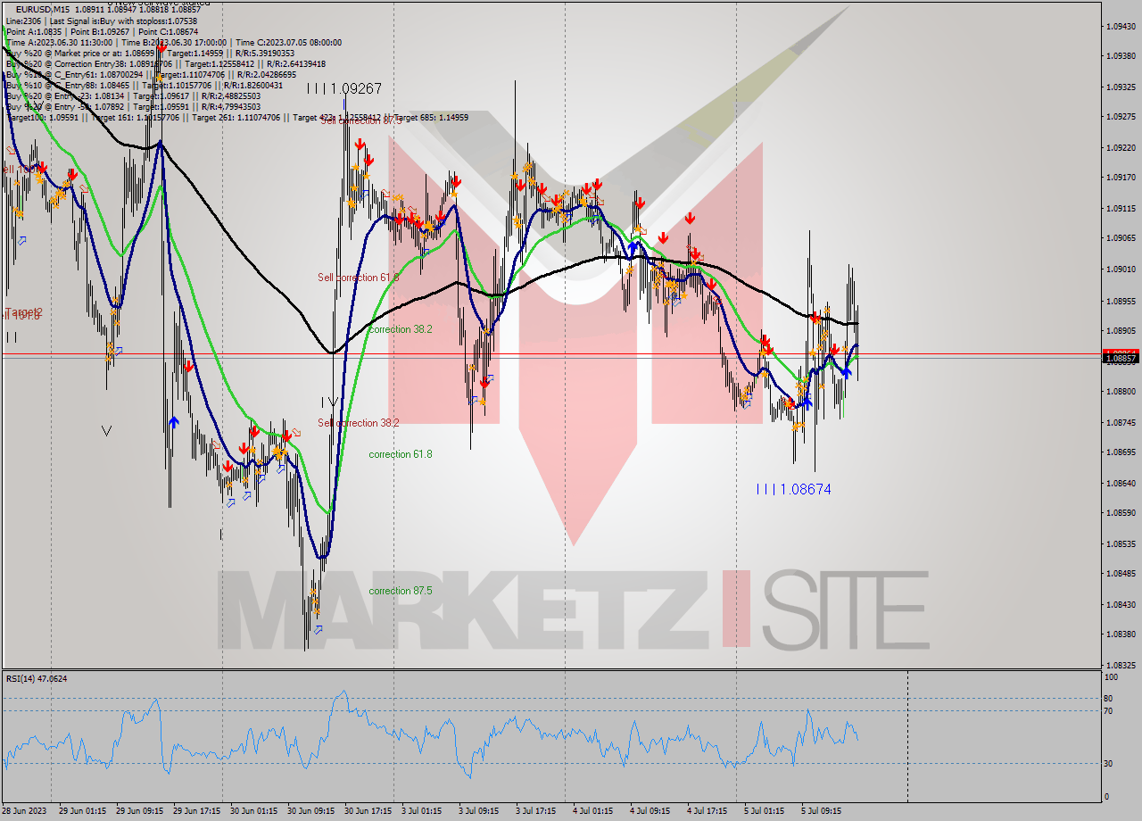Click the '29 Jun 17:15' time label
This screenshot has width=1142, height=821.
click(197, 811)
